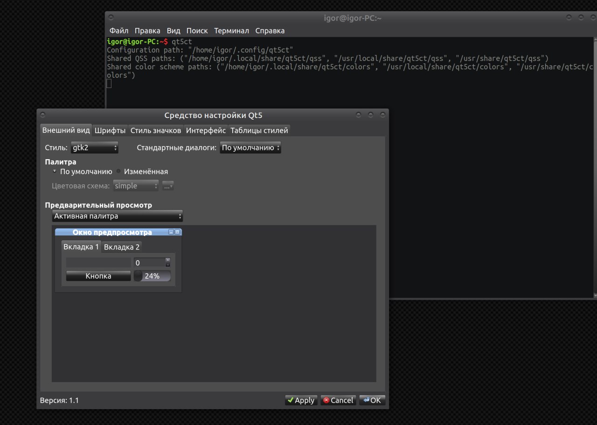Click the spinbox stepper arrows in preview
597x425 pixels.
[168, 263]
